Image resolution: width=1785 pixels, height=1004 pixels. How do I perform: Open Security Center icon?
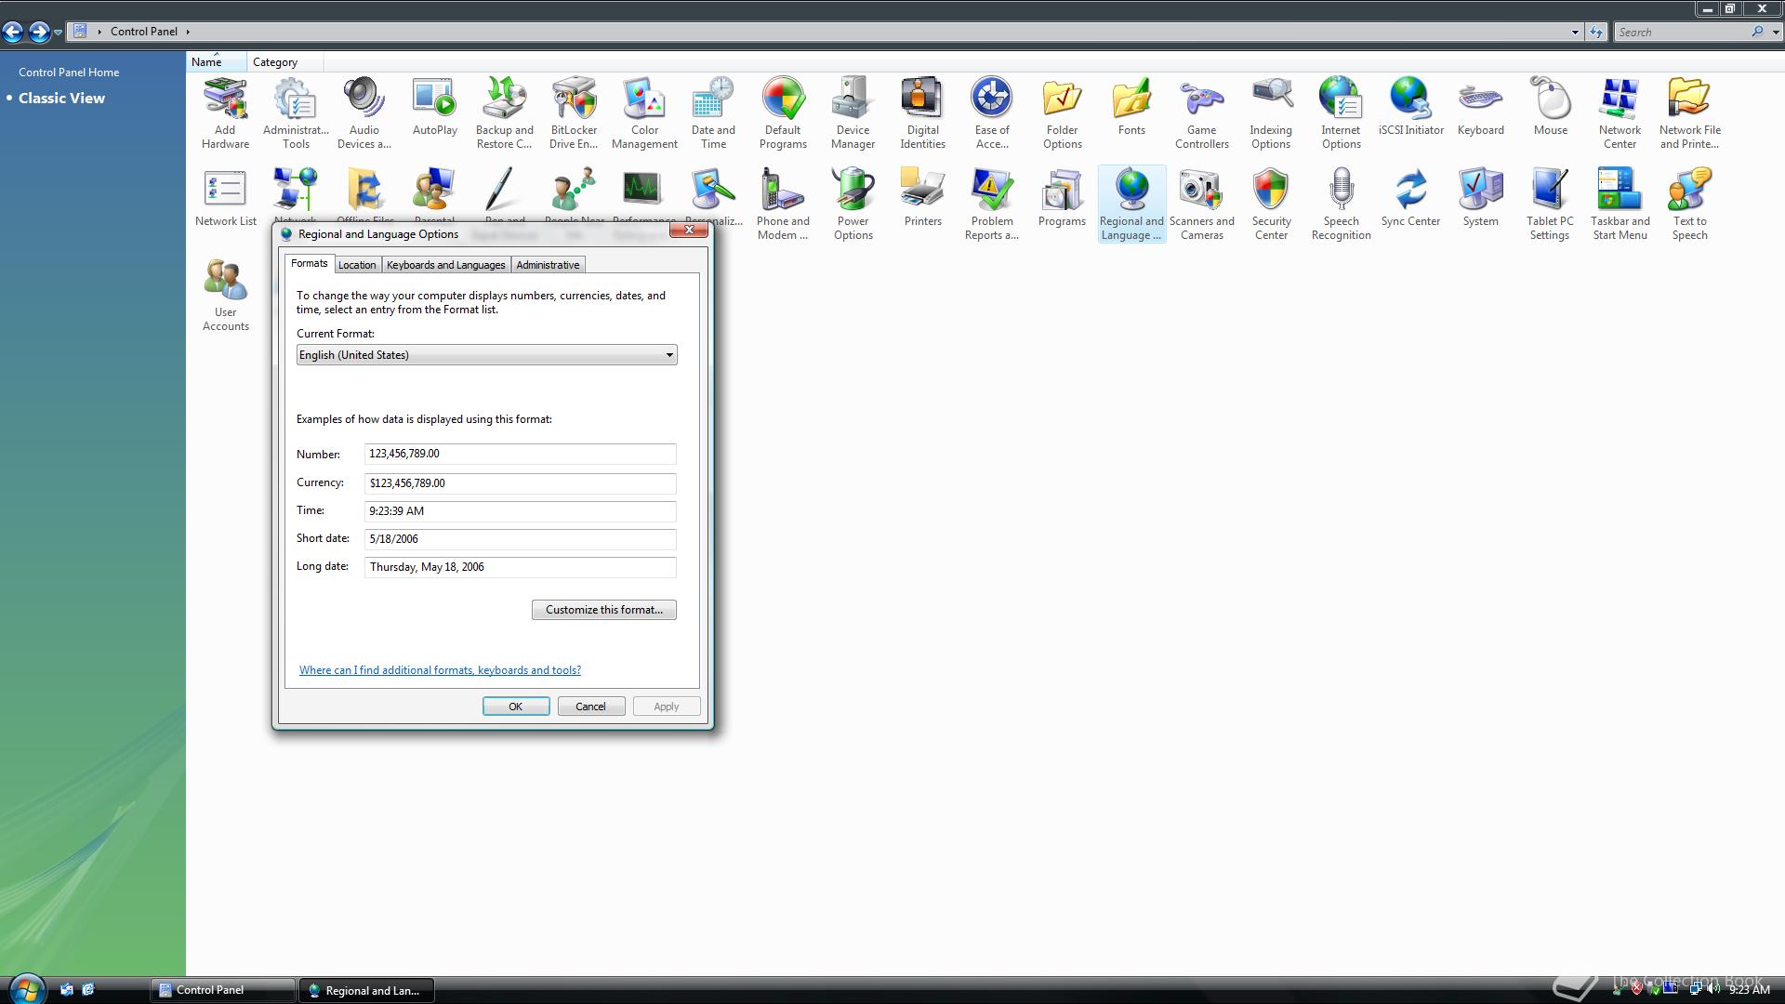click(x=1271, y=204)
